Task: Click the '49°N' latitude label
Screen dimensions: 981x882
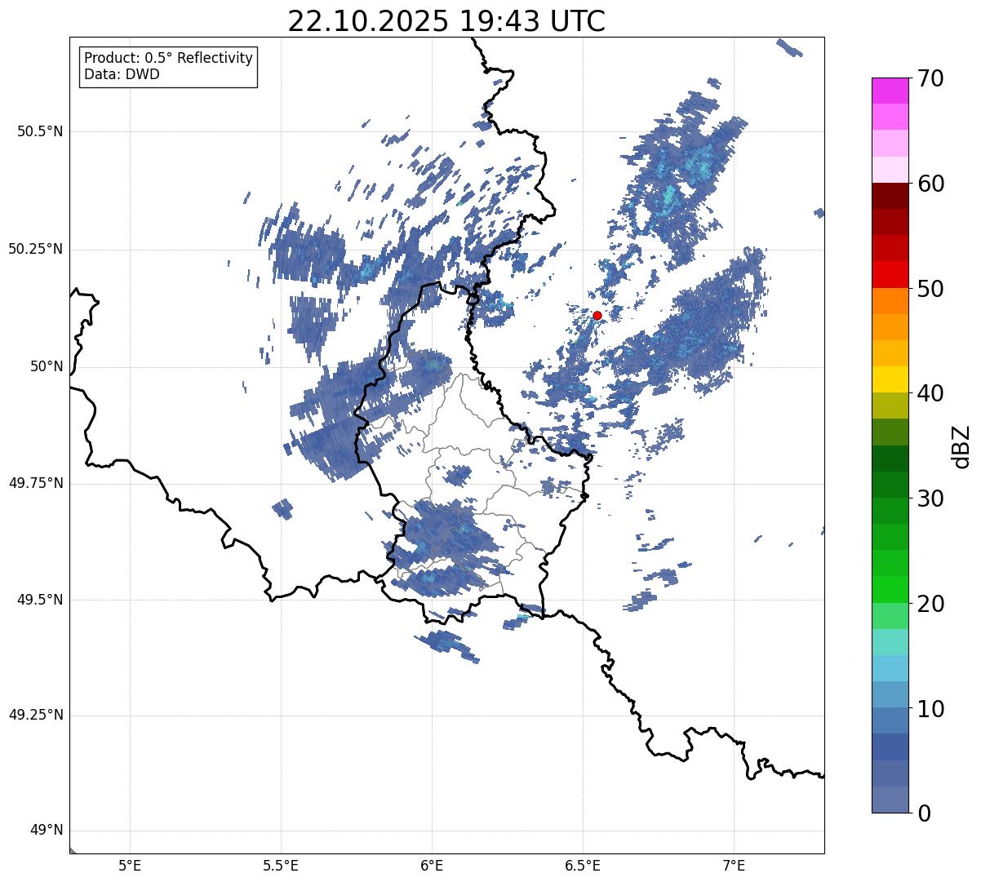Action: click(47, 831)
